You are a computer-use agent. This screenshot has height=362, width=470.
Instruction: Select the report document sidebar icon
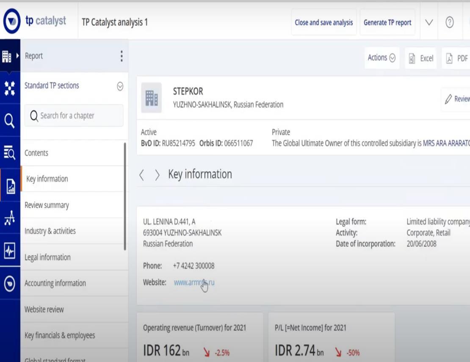pos(11,186)
